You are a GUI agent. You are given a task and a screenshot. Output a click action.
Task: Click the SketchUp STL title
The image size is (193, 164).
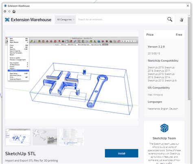[20, 153]
